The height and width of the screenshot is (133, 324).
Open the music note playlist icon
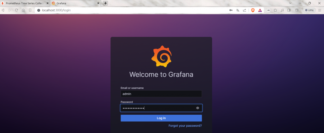pos(282,10)
